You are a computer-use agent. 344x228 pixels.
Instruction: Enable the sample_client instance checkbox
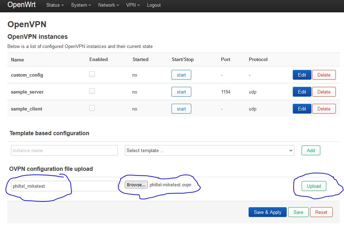pos(92,108)
